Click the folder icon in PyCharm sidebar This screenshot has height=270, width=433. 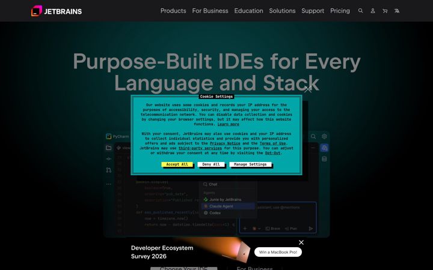(x=108, y=148)
